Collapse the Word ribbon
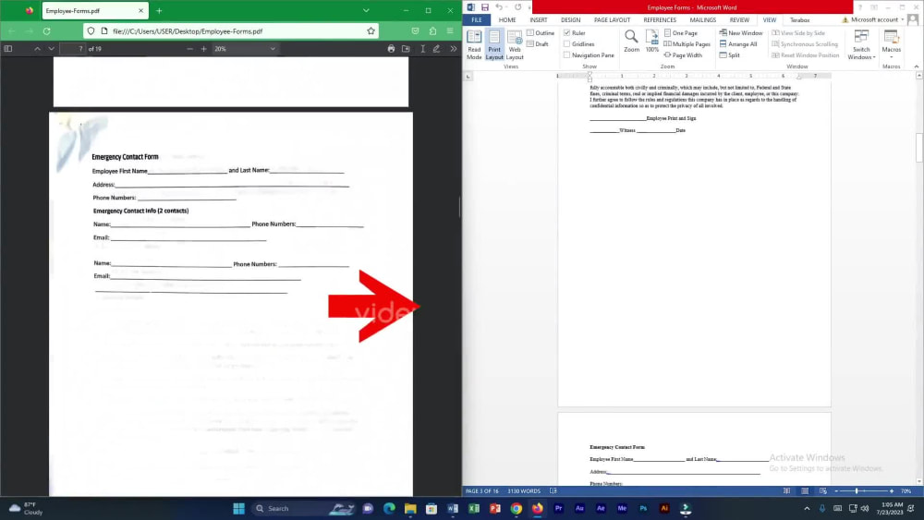924x520 pixels. coord(917,67)
